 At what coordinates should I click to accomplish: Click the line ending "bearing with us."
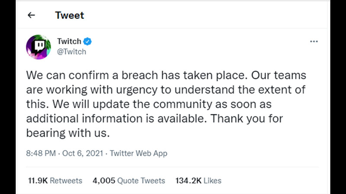68,133
